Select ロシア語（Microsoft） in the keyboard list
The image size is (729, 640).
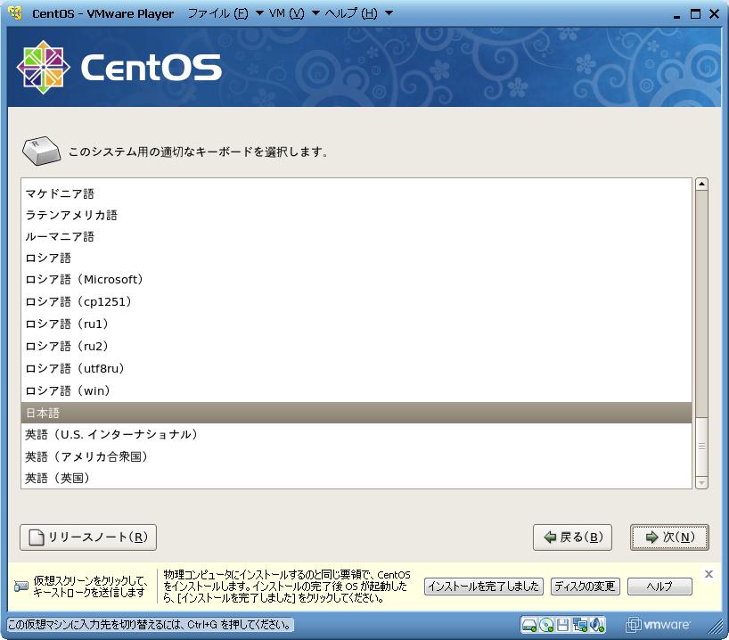coord(85,280)
